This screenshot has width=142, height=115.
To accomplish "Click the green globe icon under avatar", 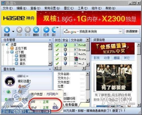I will coord(9,92).
